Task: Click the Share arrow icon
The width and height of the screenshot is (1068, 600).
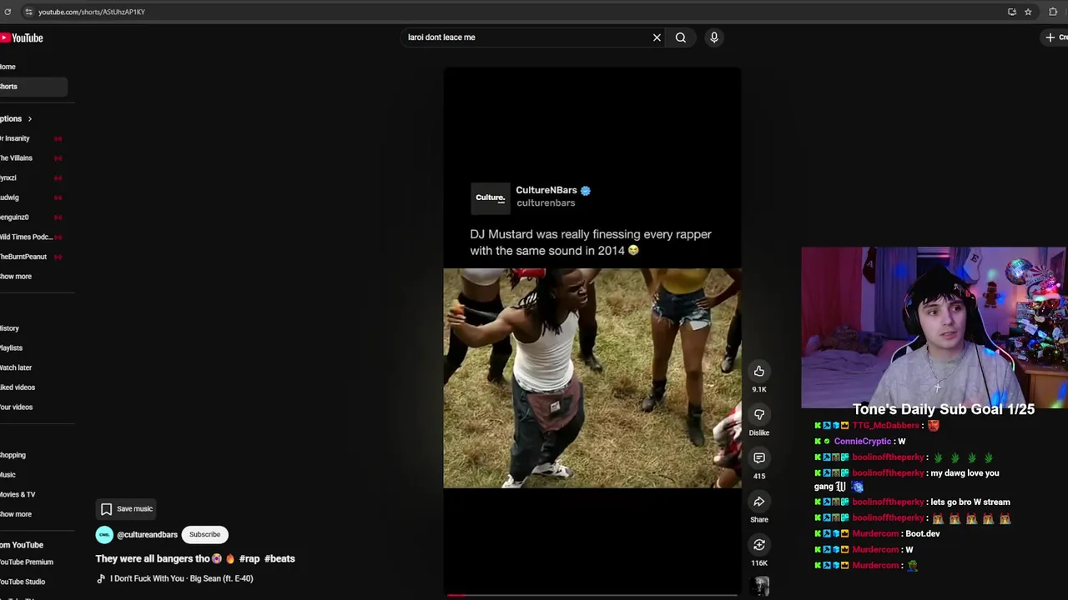Action: (759, 501)
